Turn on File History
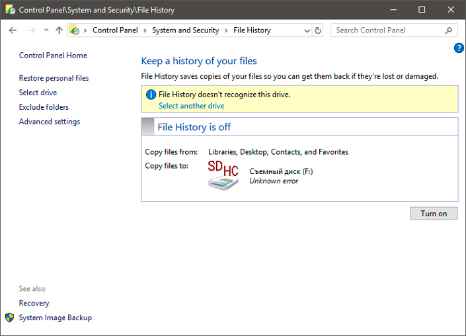The height and width of the screenshot is (336, 466). [434, 214]
